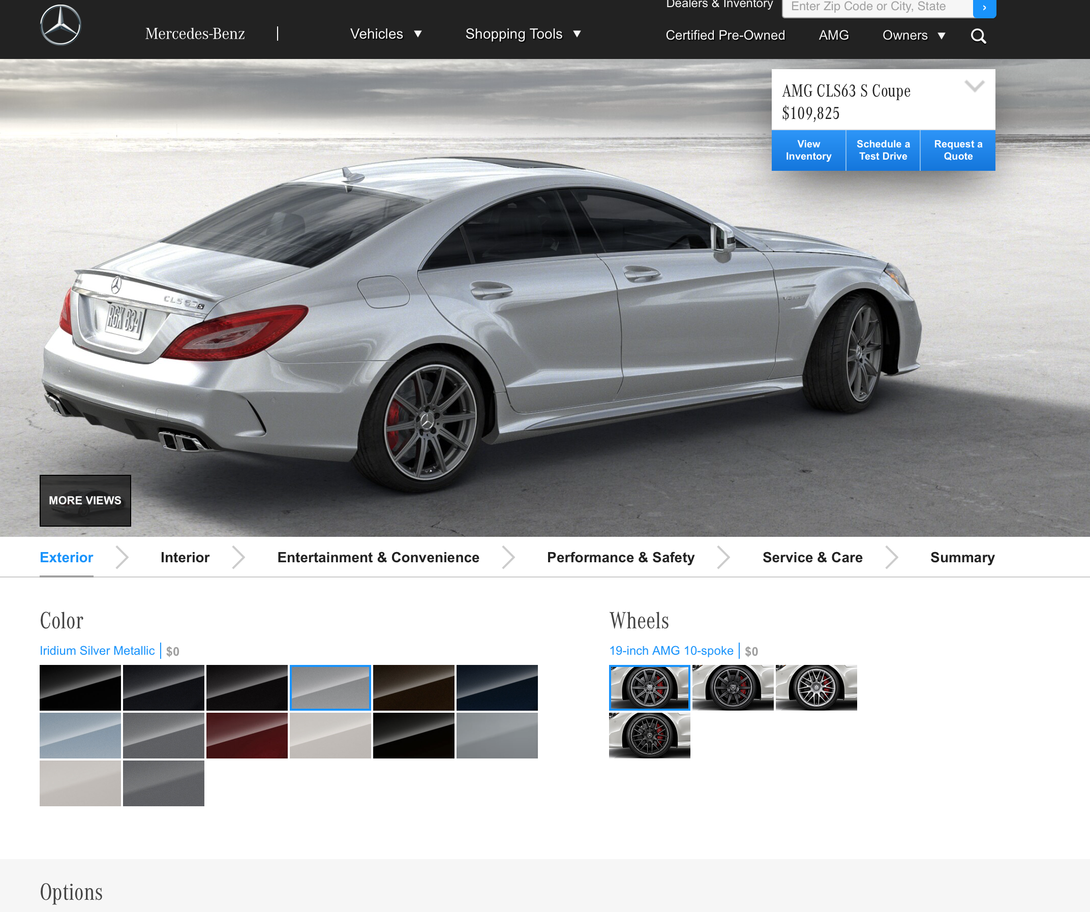Click the Mercedes-Benz star logo
The height and width of the screenshot is (912, 1090).
[x=60, y=25]
